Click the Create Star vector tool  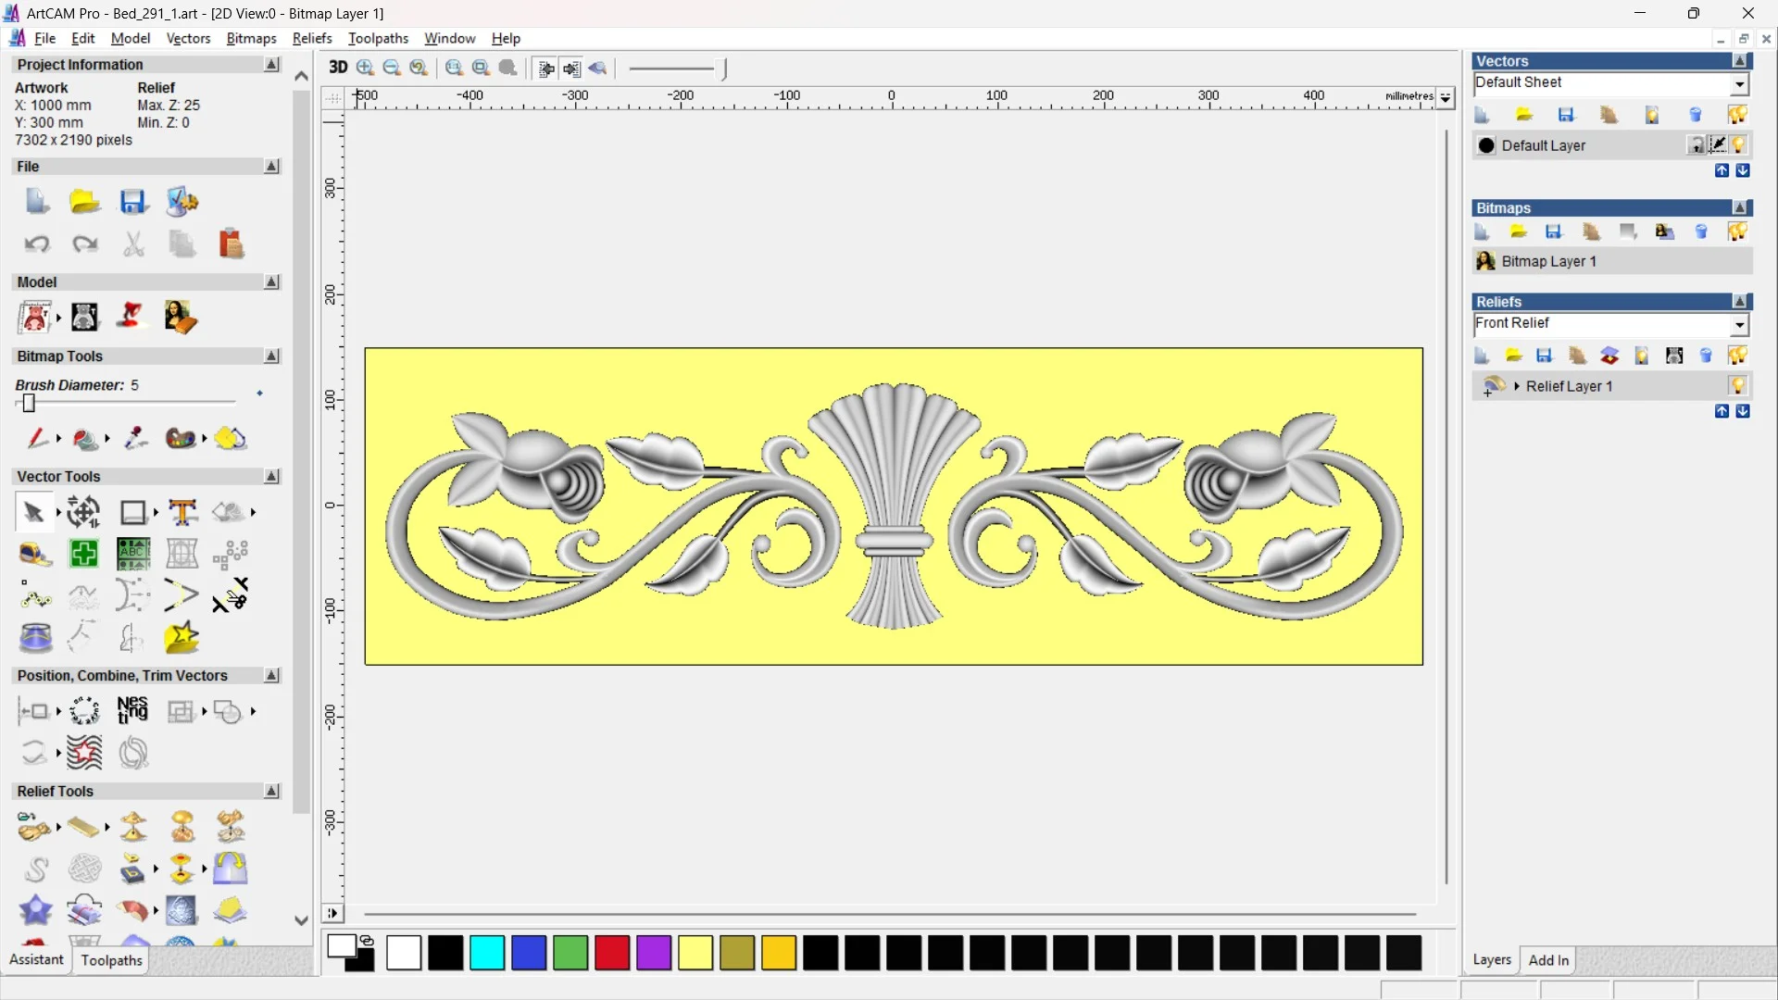182,638
